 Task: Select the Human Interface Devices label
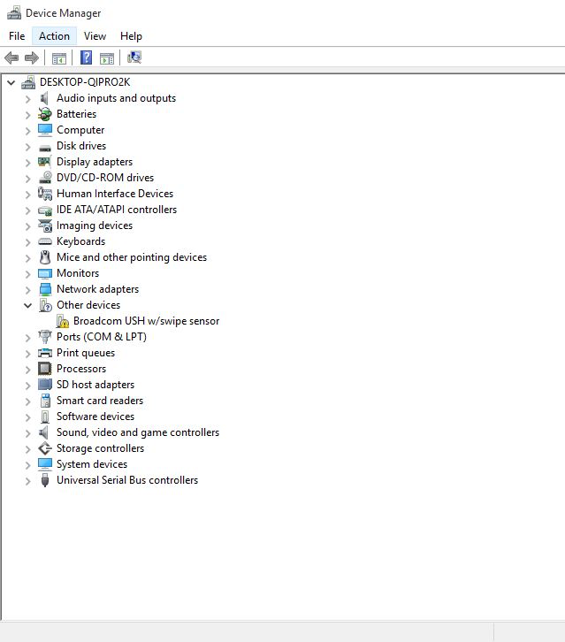[x=115, y=194]
